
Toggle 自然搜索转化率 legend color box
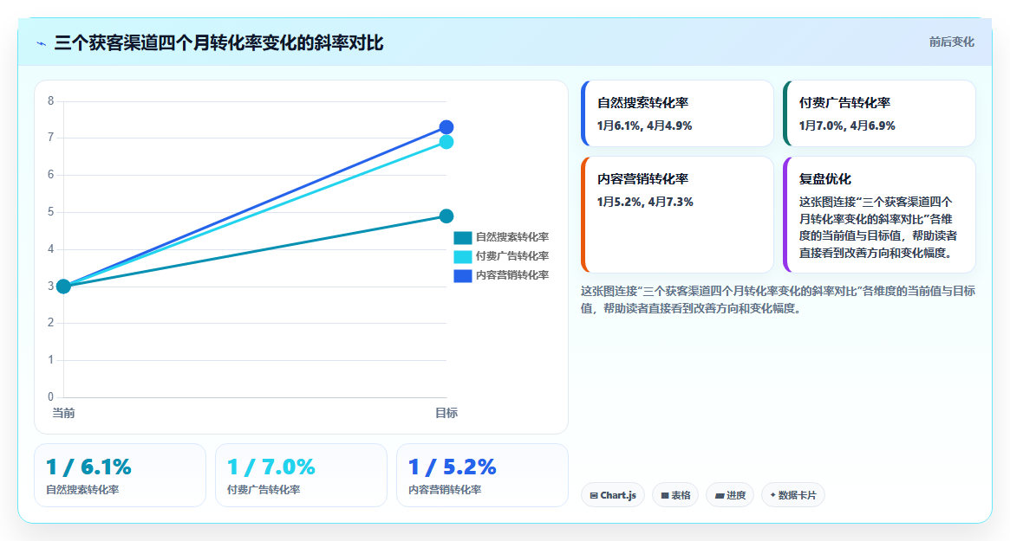click(462, 237)
